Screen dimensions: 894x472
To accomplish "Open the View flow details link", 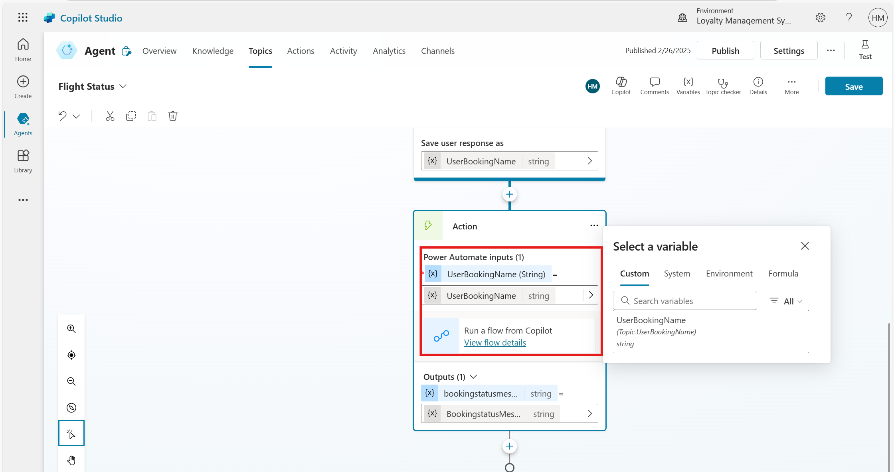I will pos(495,343).
